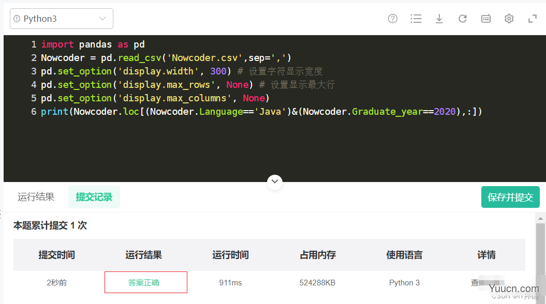Place cursor on the read_csv code line
Image resolution: width=546 pixels, height=304 pixels.
166,58
